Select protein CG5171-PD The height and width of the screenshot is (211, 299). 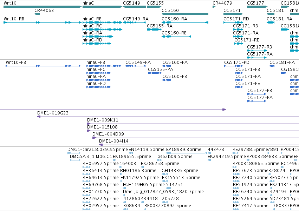point(234,66)
